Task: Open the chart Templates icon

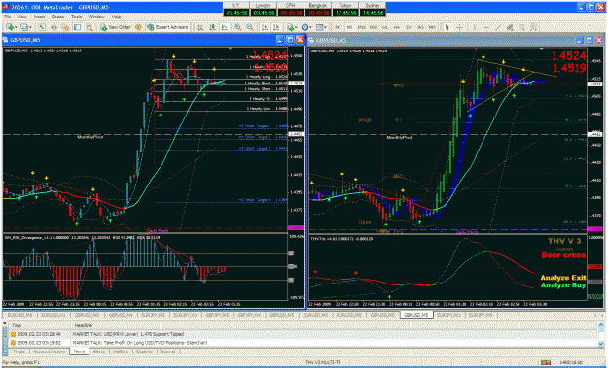Action: (x=319, y=27)
